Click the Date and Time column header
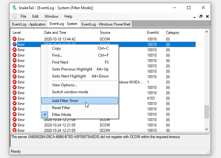The image size is (221, 158). 55,33
